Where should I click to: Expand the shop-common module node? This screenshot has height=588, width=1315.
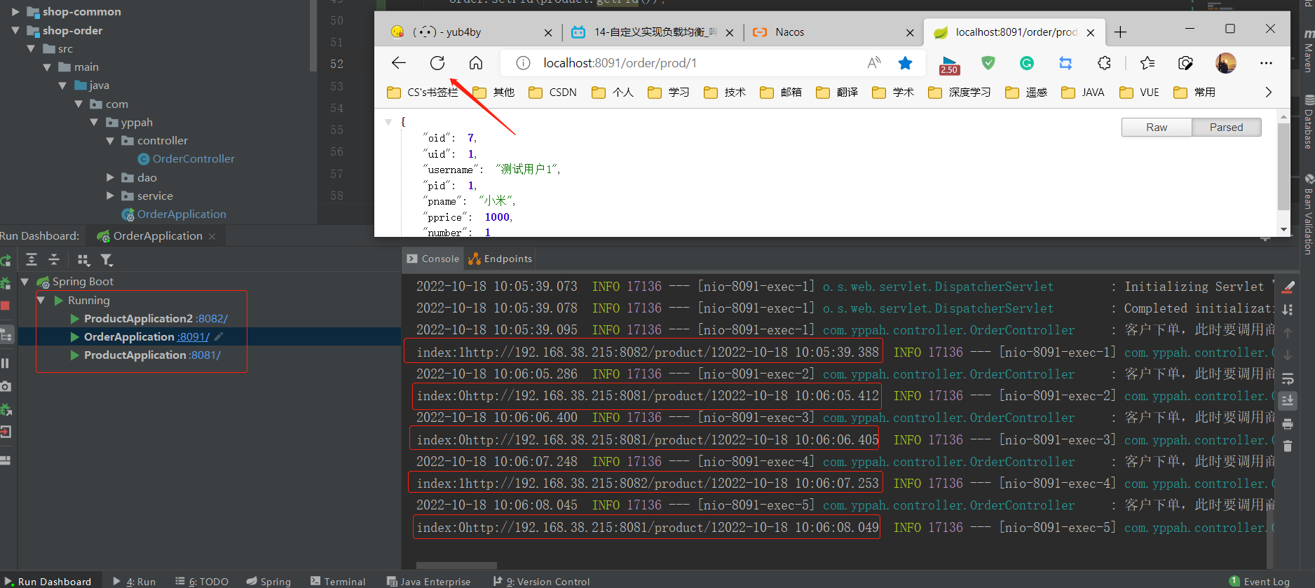[15, 12]
